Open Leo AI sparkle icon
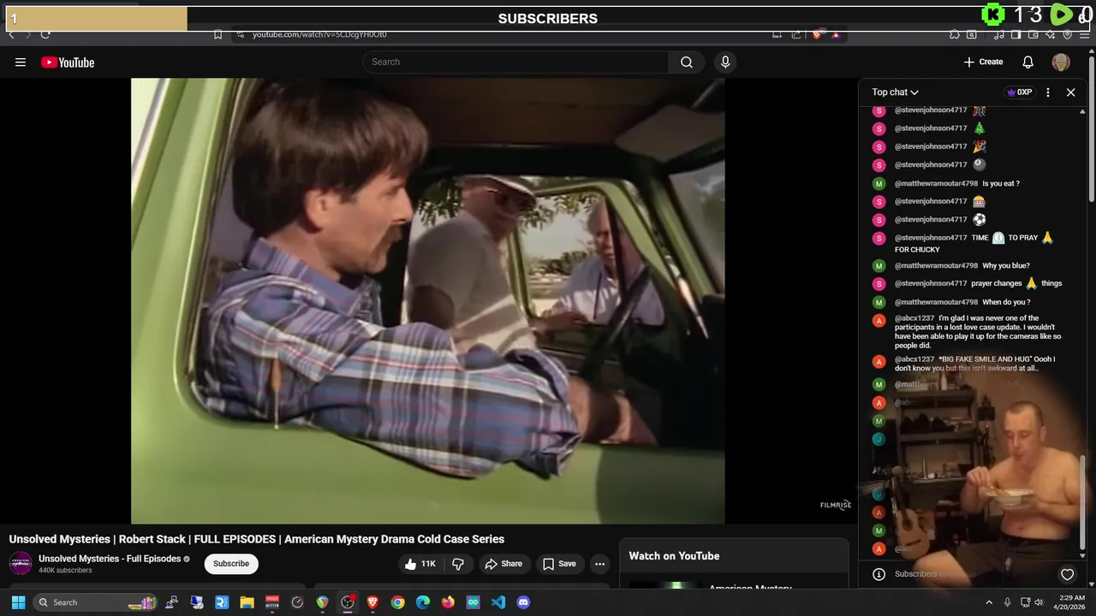Image resolution: width=1096 pixels, height=616 pixels. pyautogui.click(x=1051, y=35)
